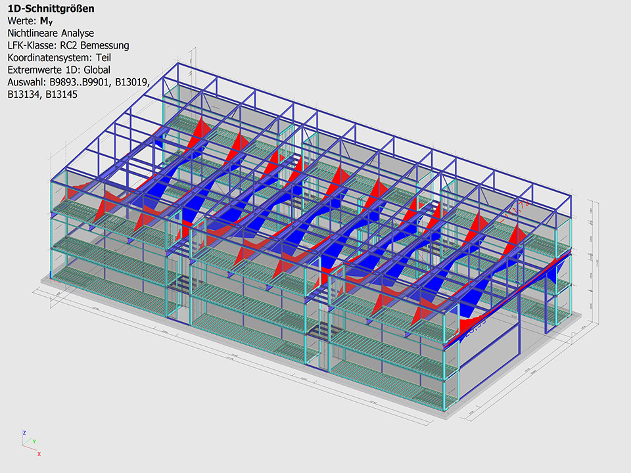Click the 'Nichtlineare Analyse' text line
Image resolution: width=631 pixels, height=473 pixels.
click(x=51, y=33)
